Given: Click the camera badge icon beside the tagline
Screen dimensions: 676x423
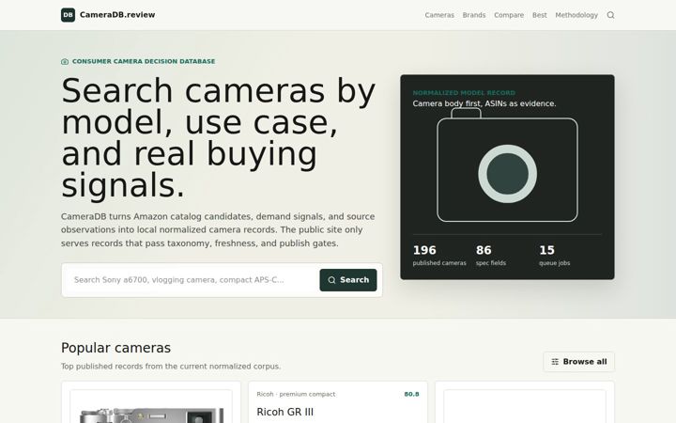Looking at the screenshot, I should (x=65, y=62).
